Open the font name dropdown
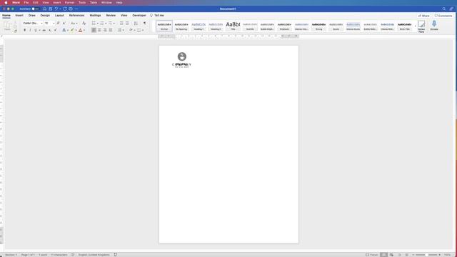This screenshot has width=457, height=257. [41, 24]
